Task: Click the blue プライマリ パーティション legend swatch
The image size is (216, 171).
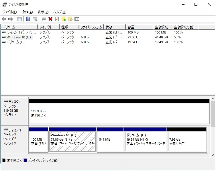Action: [x=25, y=160]
